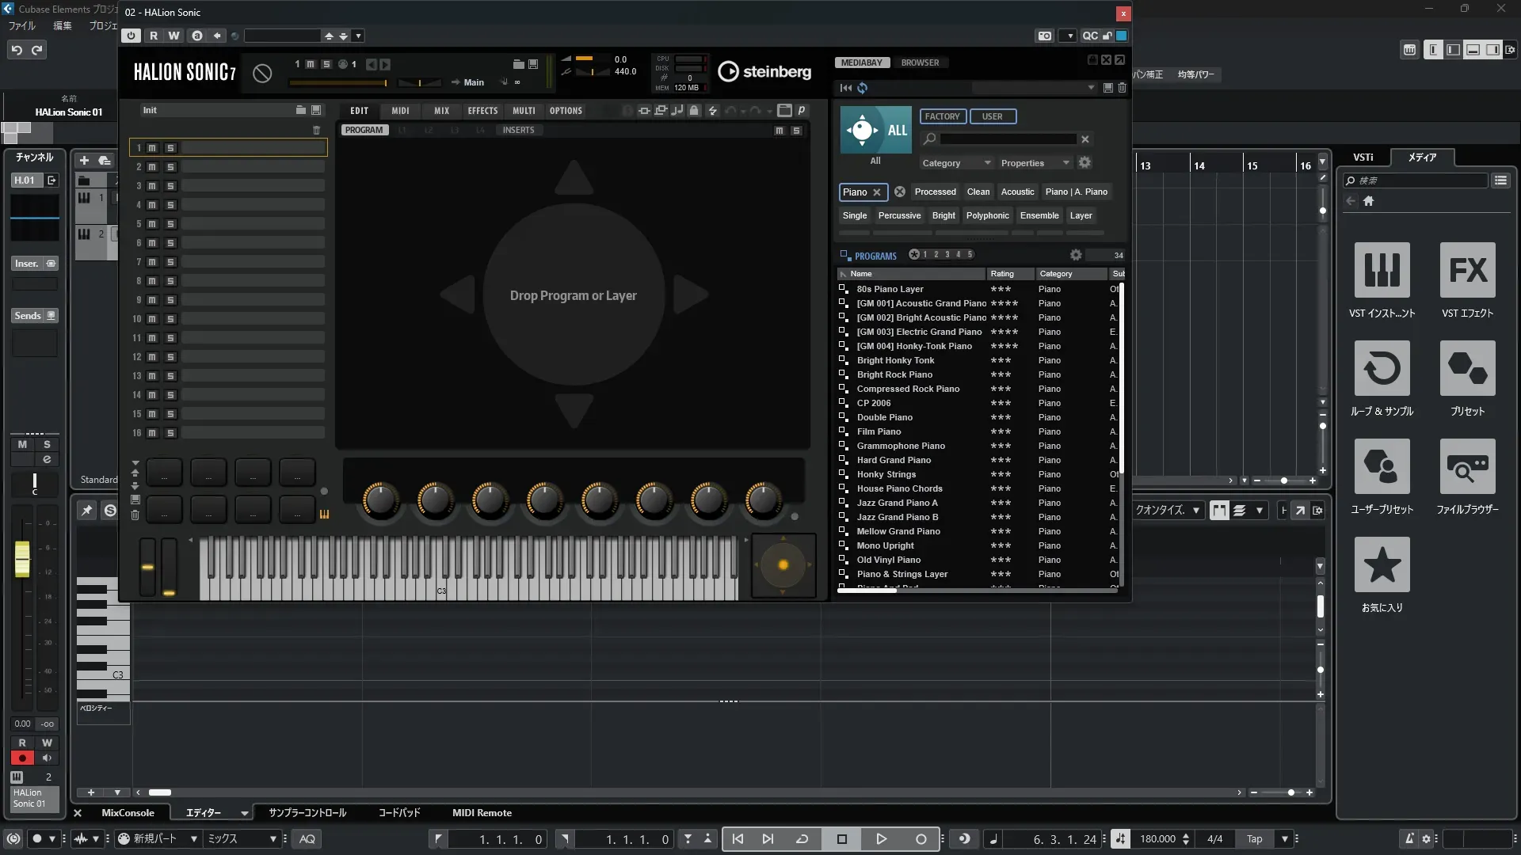This screenshot has width=1521, height=855.
Task: Expand the Properties filter dropdown
Action: click(x=1035, y=163)
